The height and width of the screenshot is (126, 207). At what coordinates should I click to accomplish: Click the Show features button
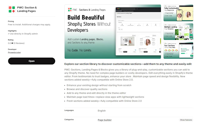(186, 120)
